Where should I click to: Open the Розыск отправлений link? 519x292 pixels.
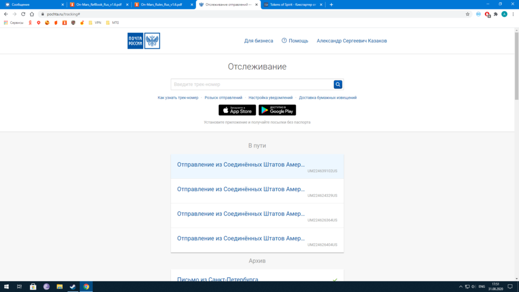tap(223, 98)
